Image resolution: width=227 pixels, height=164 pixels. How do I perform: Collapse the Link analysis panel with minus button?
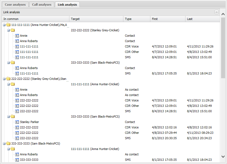coord(216,12)
